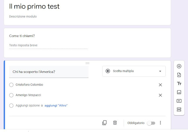The height and width of the screenshot is (132, 188).
Task: Click the add video icon
Action: pyautogui.click(x=179, y=101)
